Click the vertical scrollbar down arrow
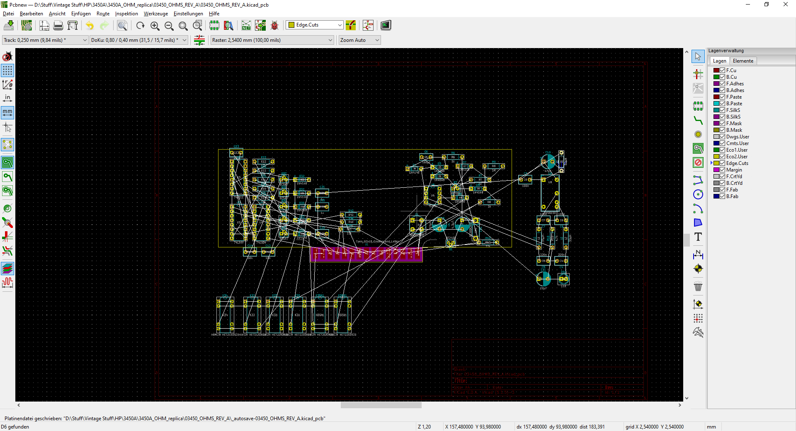This screenshot has width=796, height=431. (x=687, y=398)
